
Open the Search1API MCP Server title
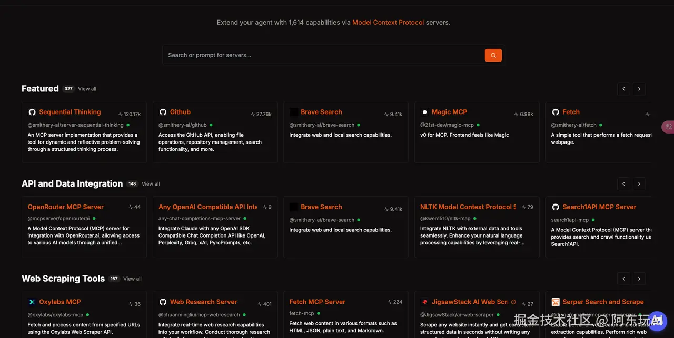[x=599, y=207]
